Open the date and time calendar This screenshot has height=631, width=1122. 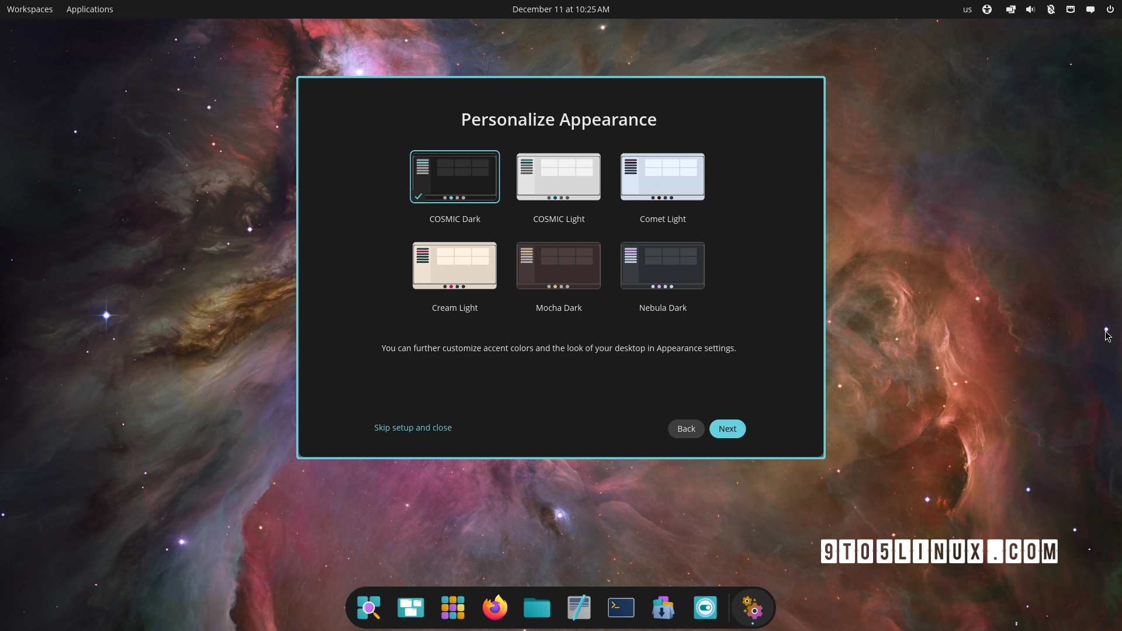[561, 9]
